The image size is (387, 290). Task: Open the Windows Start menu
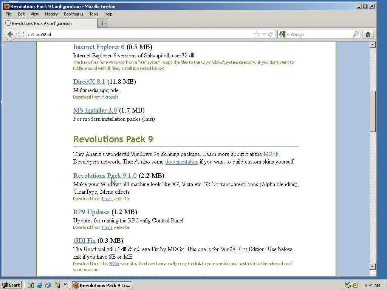[x=11, y=285]
